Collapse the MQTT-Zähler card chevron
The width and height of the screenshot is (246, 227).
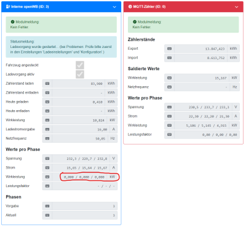click(237, 7)
